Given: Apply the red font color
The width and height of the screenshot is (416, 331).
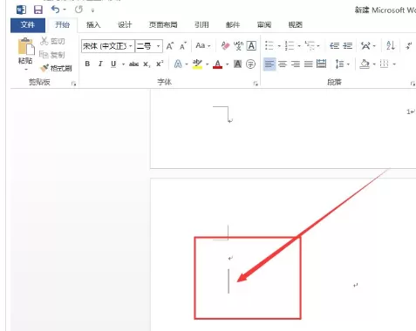Looking at the screenshot, I should point(217,64).
